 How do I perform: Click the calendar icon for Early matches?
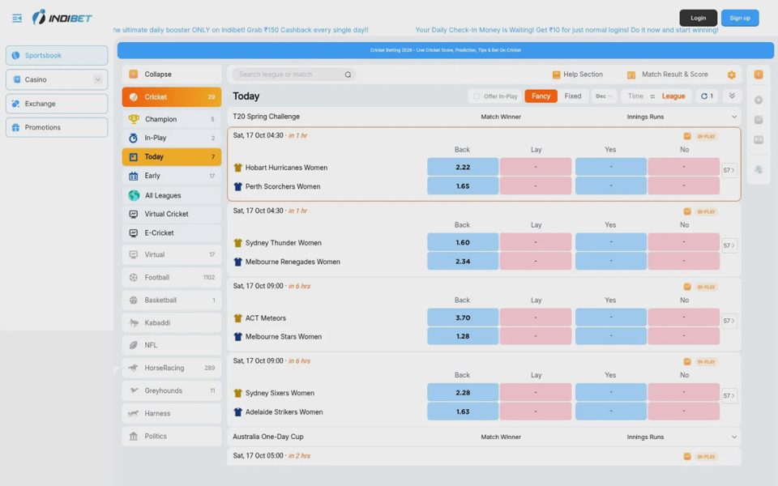(x=133, y=176)
